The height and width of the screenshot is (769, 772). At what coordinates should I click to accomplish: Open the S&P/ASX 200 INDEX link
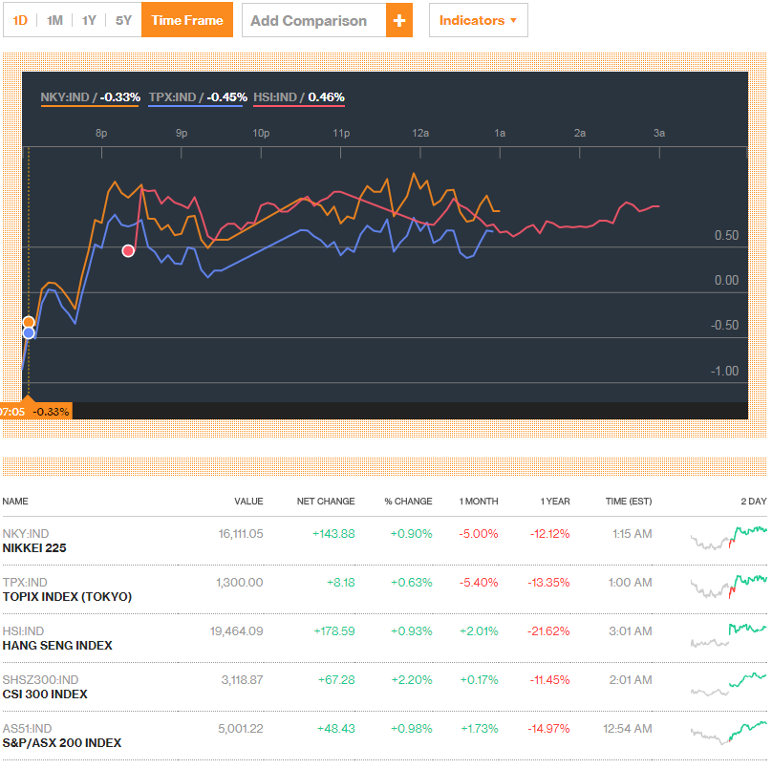61,743
